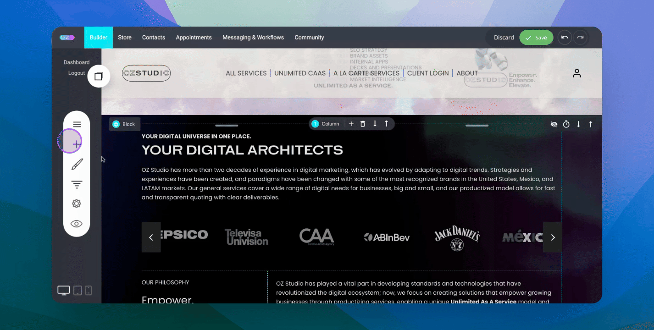The width and height of the screenshot is (654, 330).
Task: Click the OZSTUDIO logo in the page header
Action: click(x=146, y=73)
